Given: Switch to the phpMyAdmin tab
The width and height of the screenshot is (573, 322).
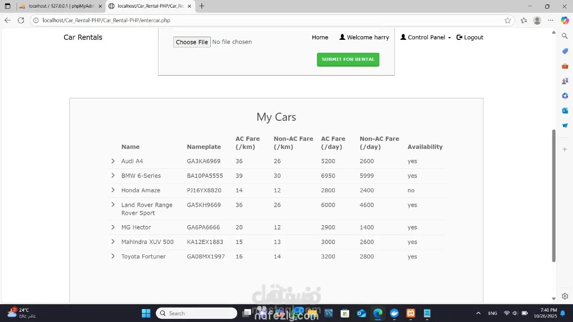Looking at the screenshot, I should click(x=60, y=6).
